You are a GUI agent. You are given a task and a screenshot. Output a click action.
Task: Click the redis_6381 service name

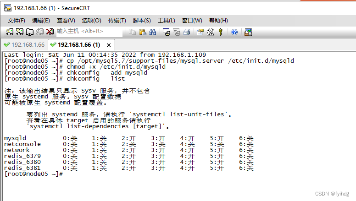(22, 168)
